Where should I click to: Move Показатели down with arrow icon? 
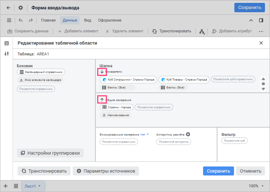point(102,72)
